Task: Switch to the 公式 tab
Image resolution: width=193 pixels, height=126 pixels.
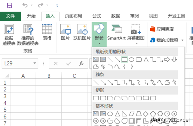Action: [x=97, y=16]
